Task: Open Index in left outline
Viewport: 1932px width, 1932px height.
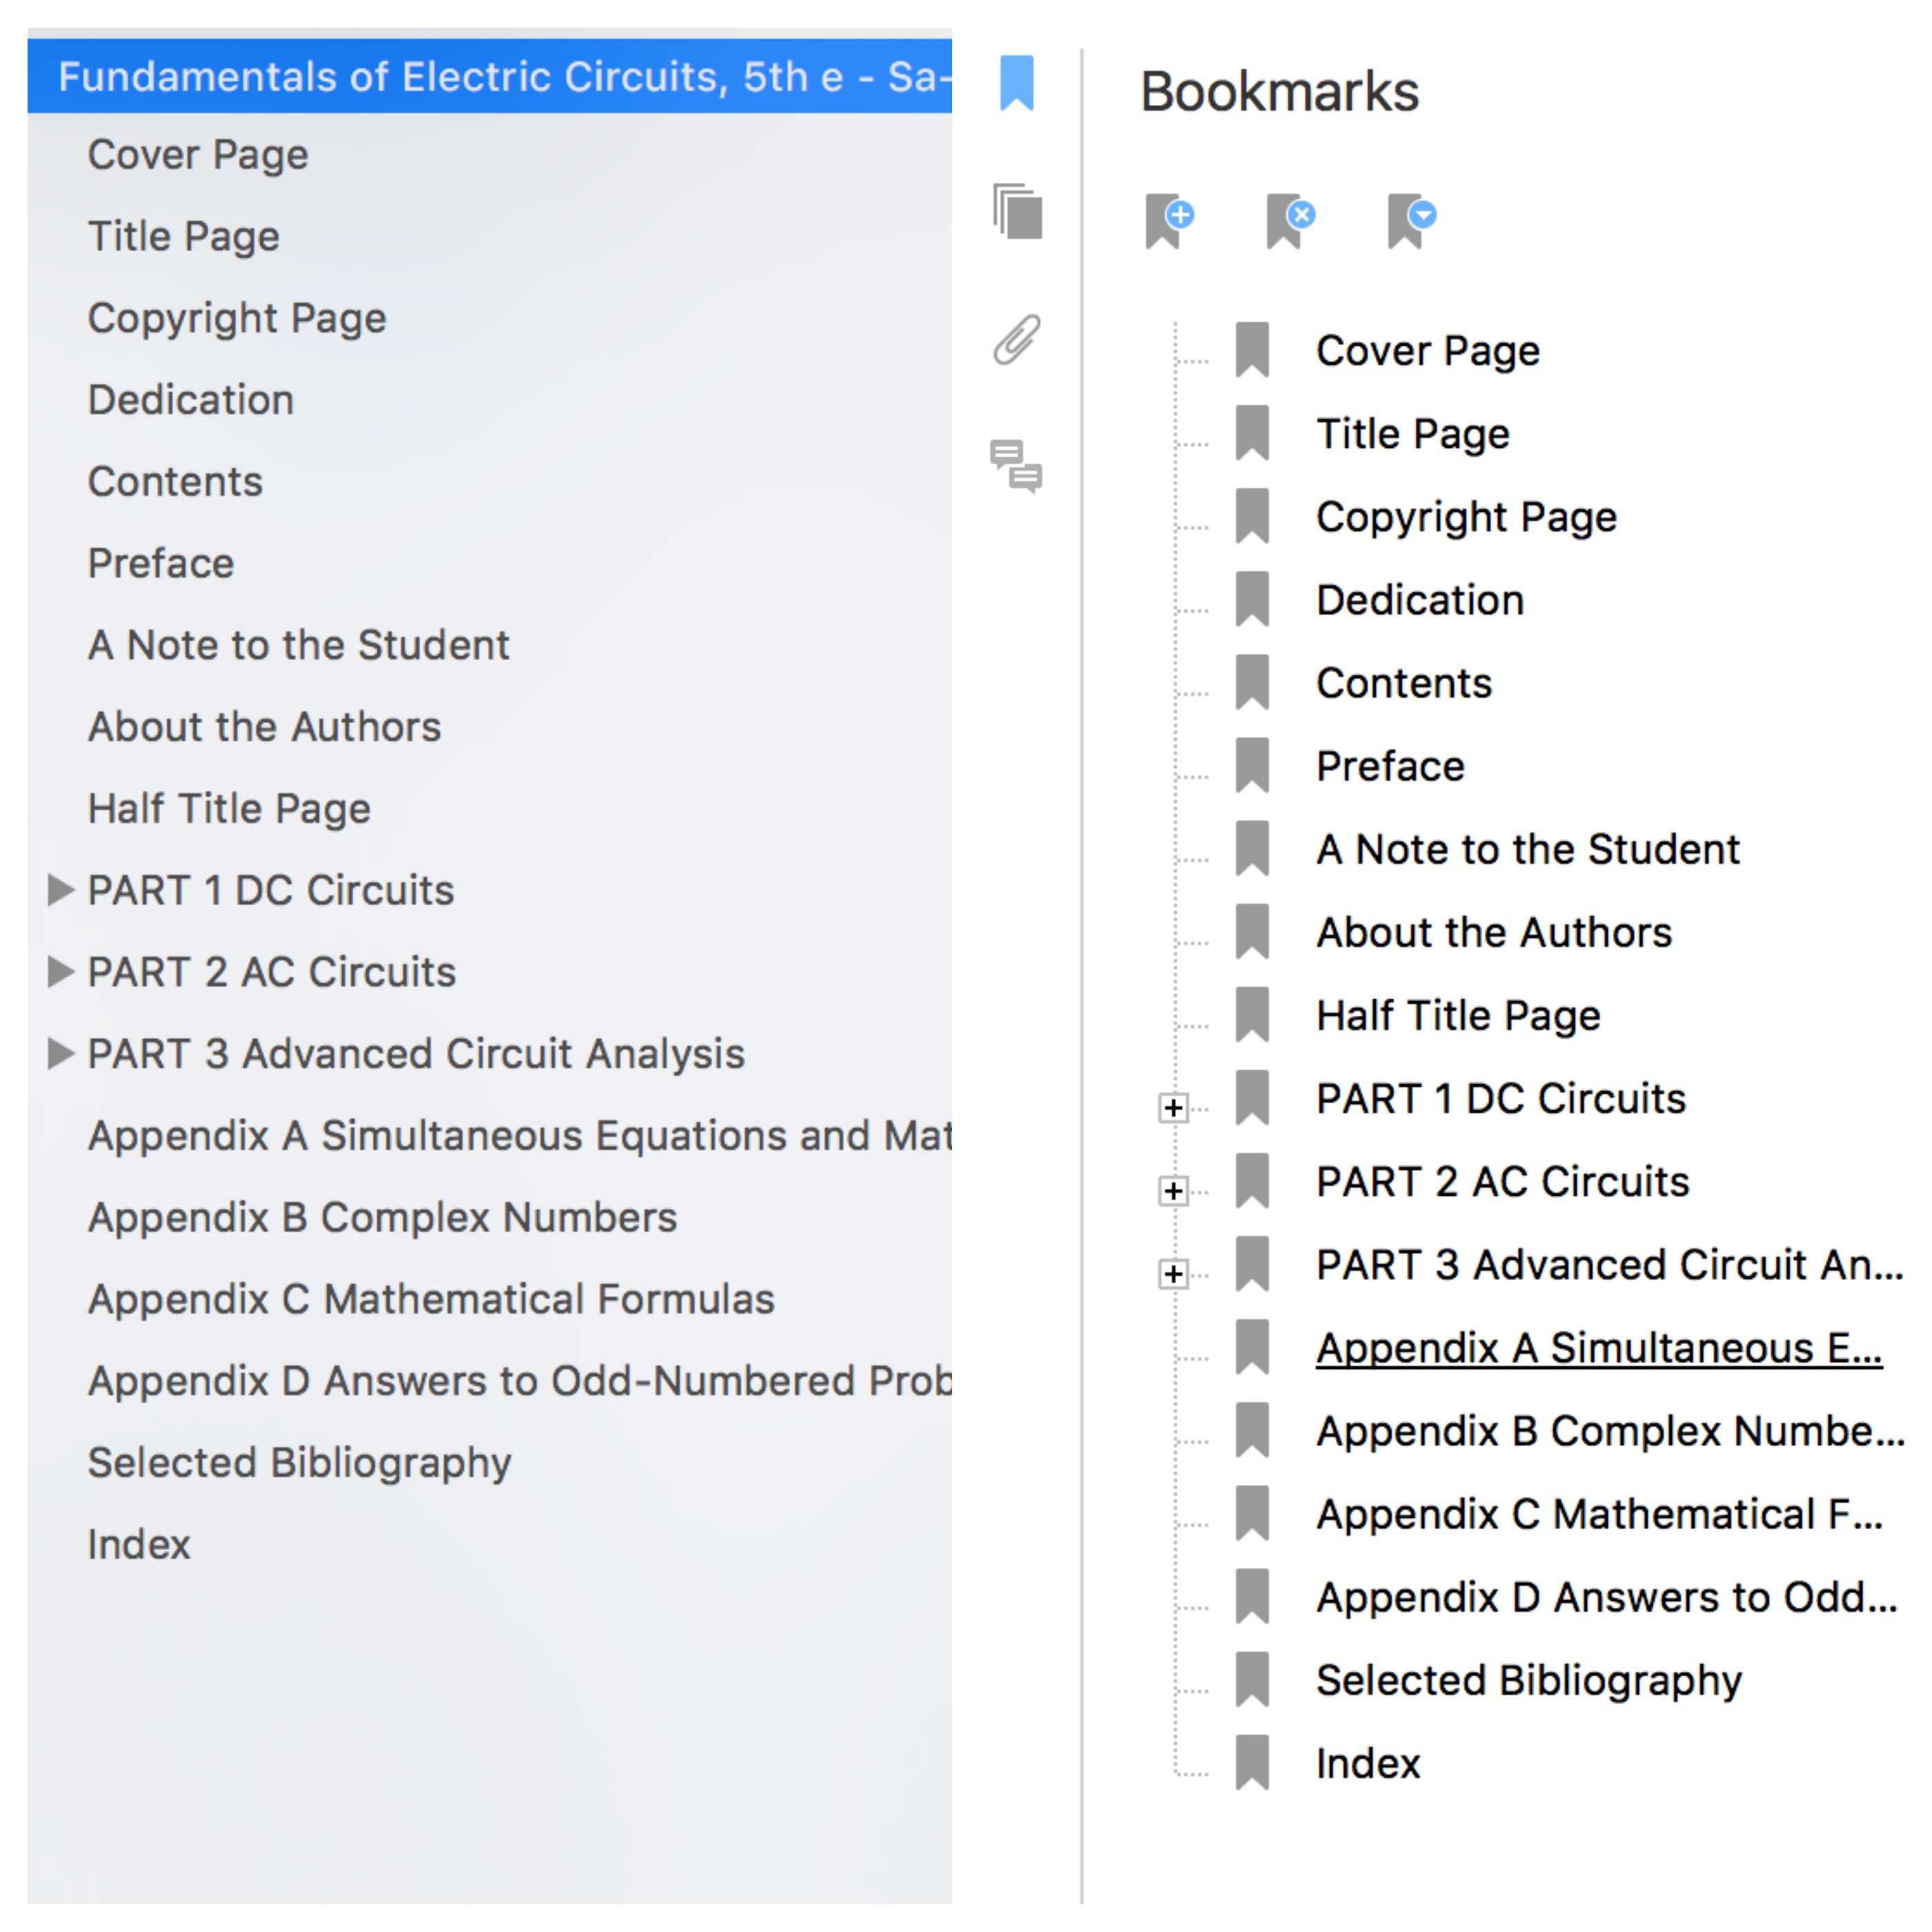Action: (139, 1545)
